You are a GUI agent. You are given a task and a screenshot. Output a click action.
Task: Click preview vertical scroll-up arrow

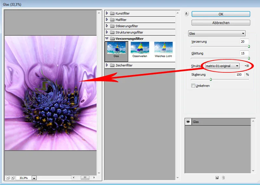click(x=99, y=13)
